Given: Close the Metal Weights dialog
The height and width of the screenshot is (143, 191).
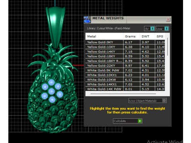Looking at the screenshot, I should [x=168, y=19].
